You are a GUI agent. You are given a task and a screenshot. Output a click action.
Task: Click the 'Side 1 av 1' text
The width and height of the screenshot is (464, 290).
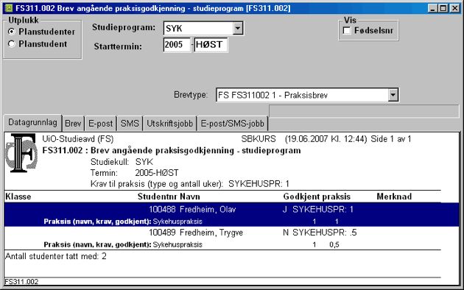point(391,139)
